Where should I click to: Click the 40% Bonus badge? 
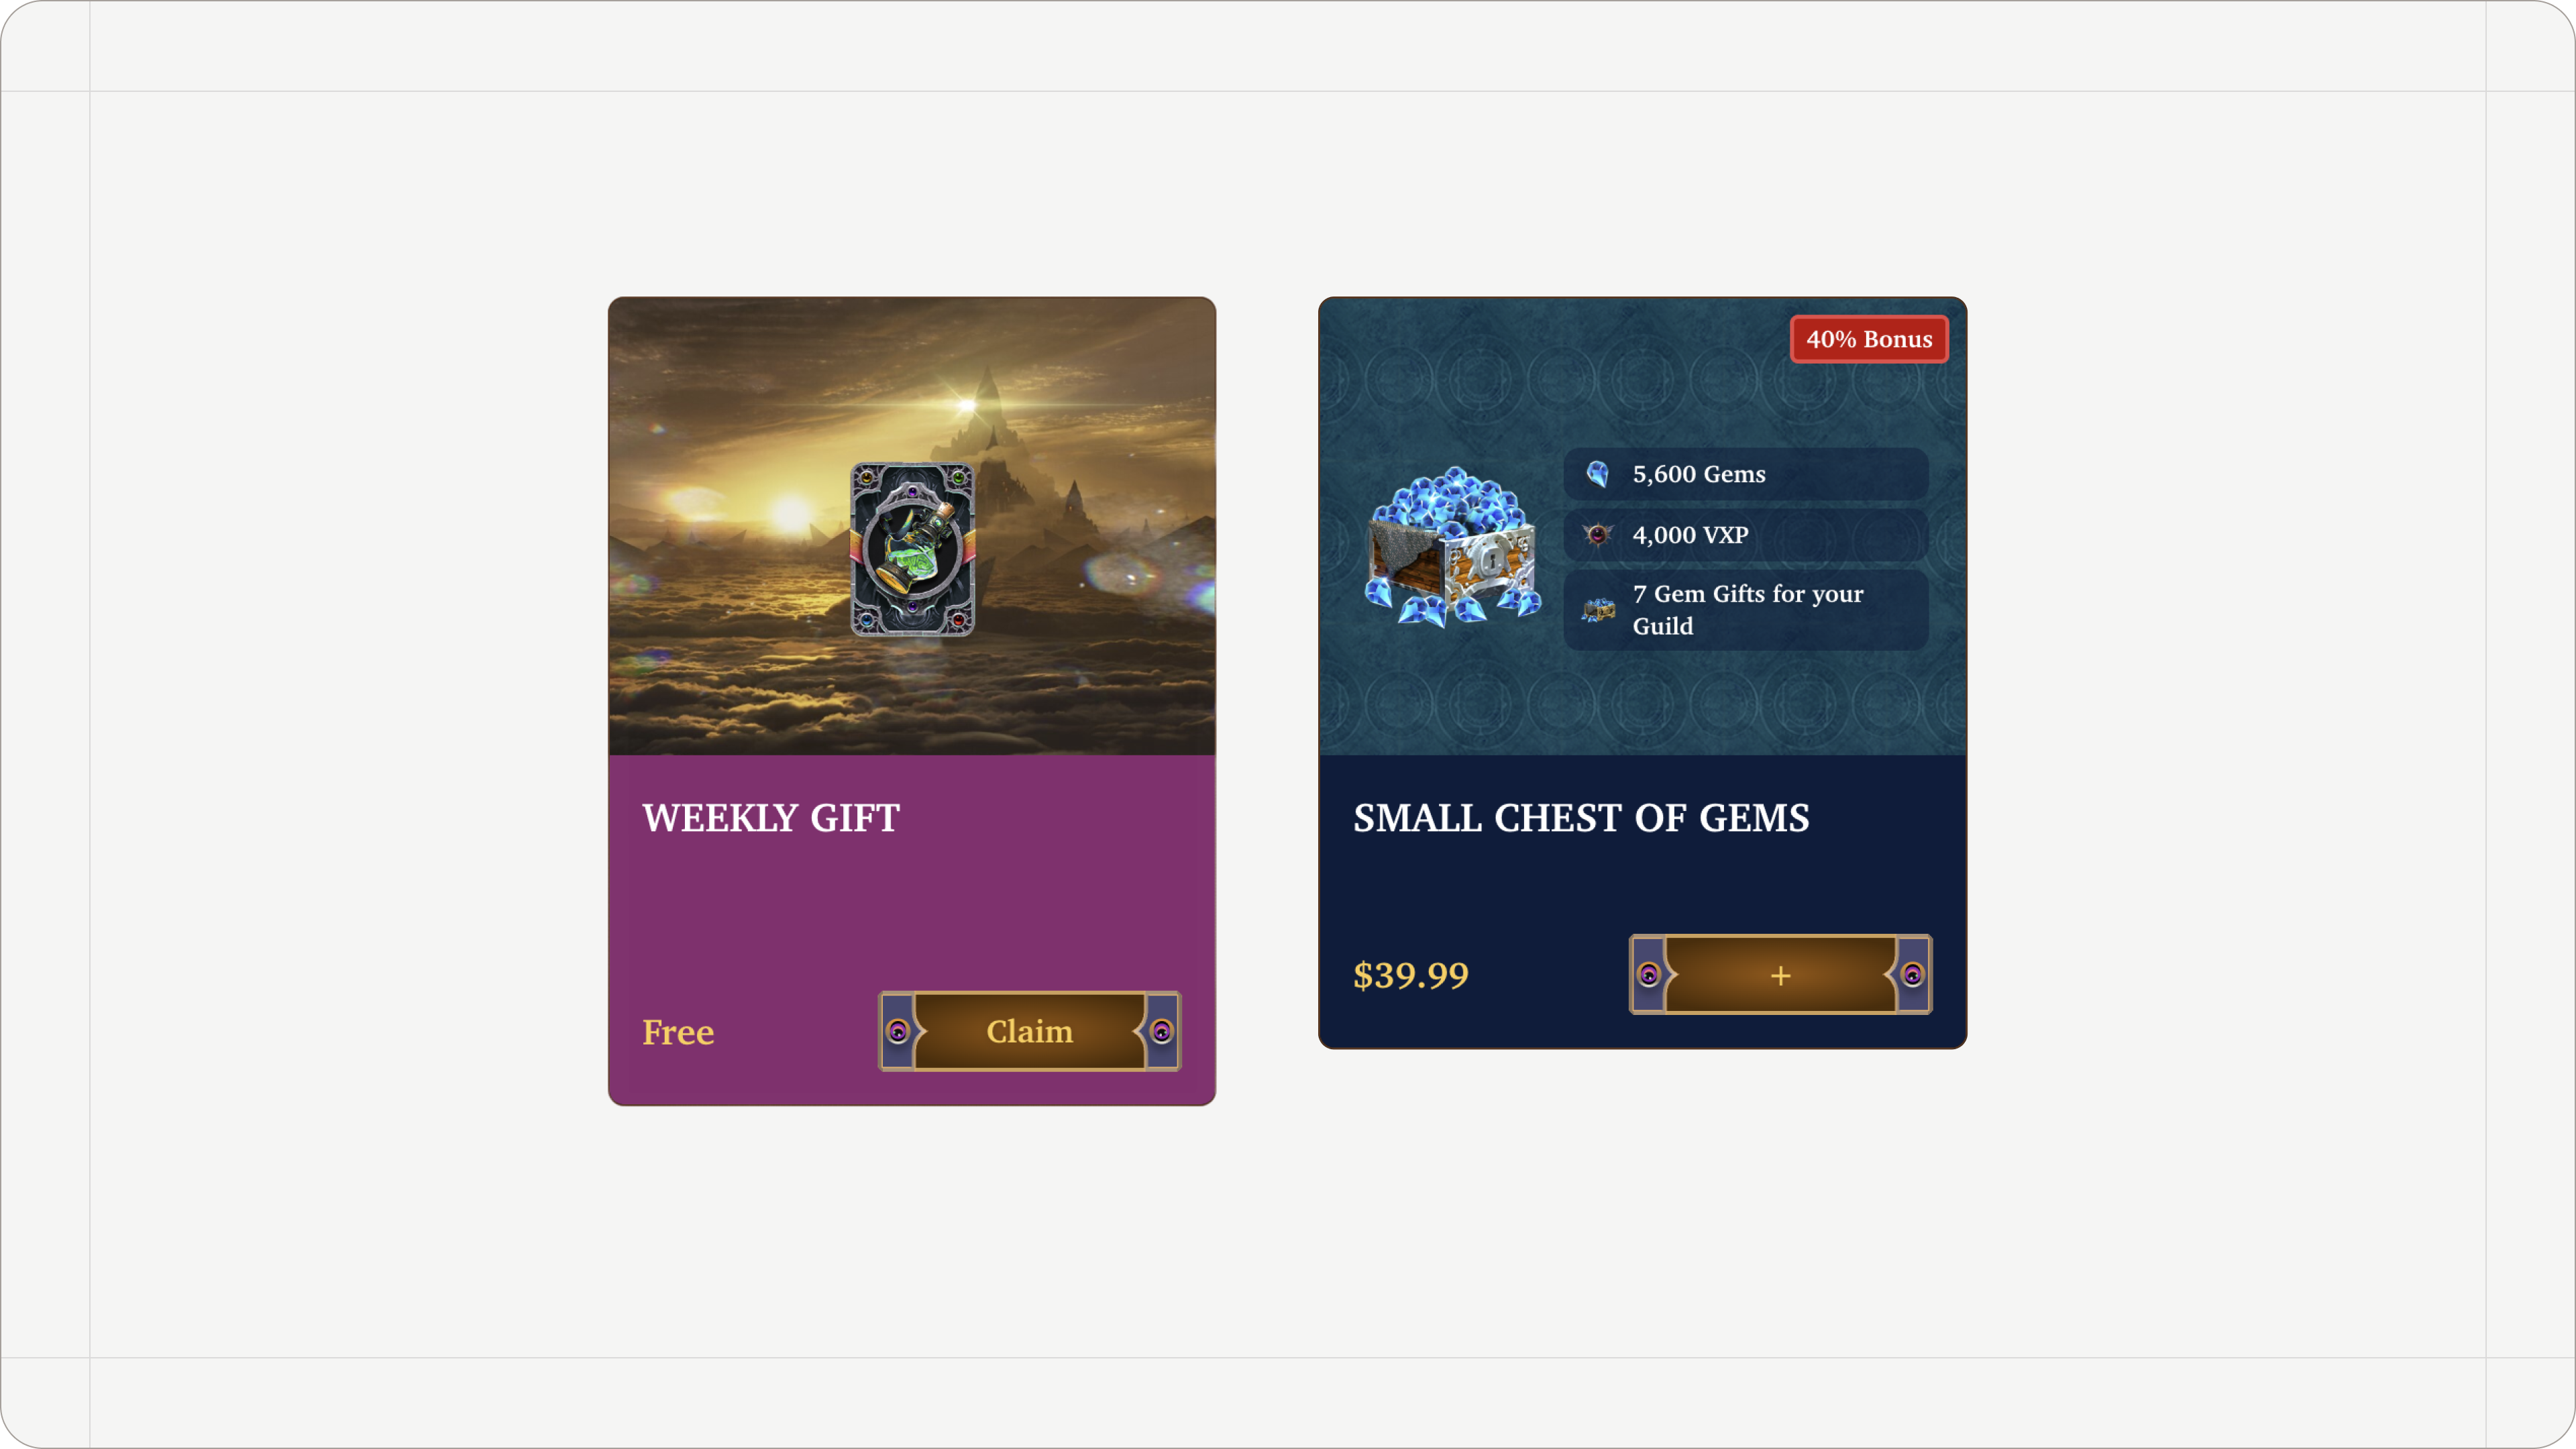pyautogui.click(x=1868, y=339)
